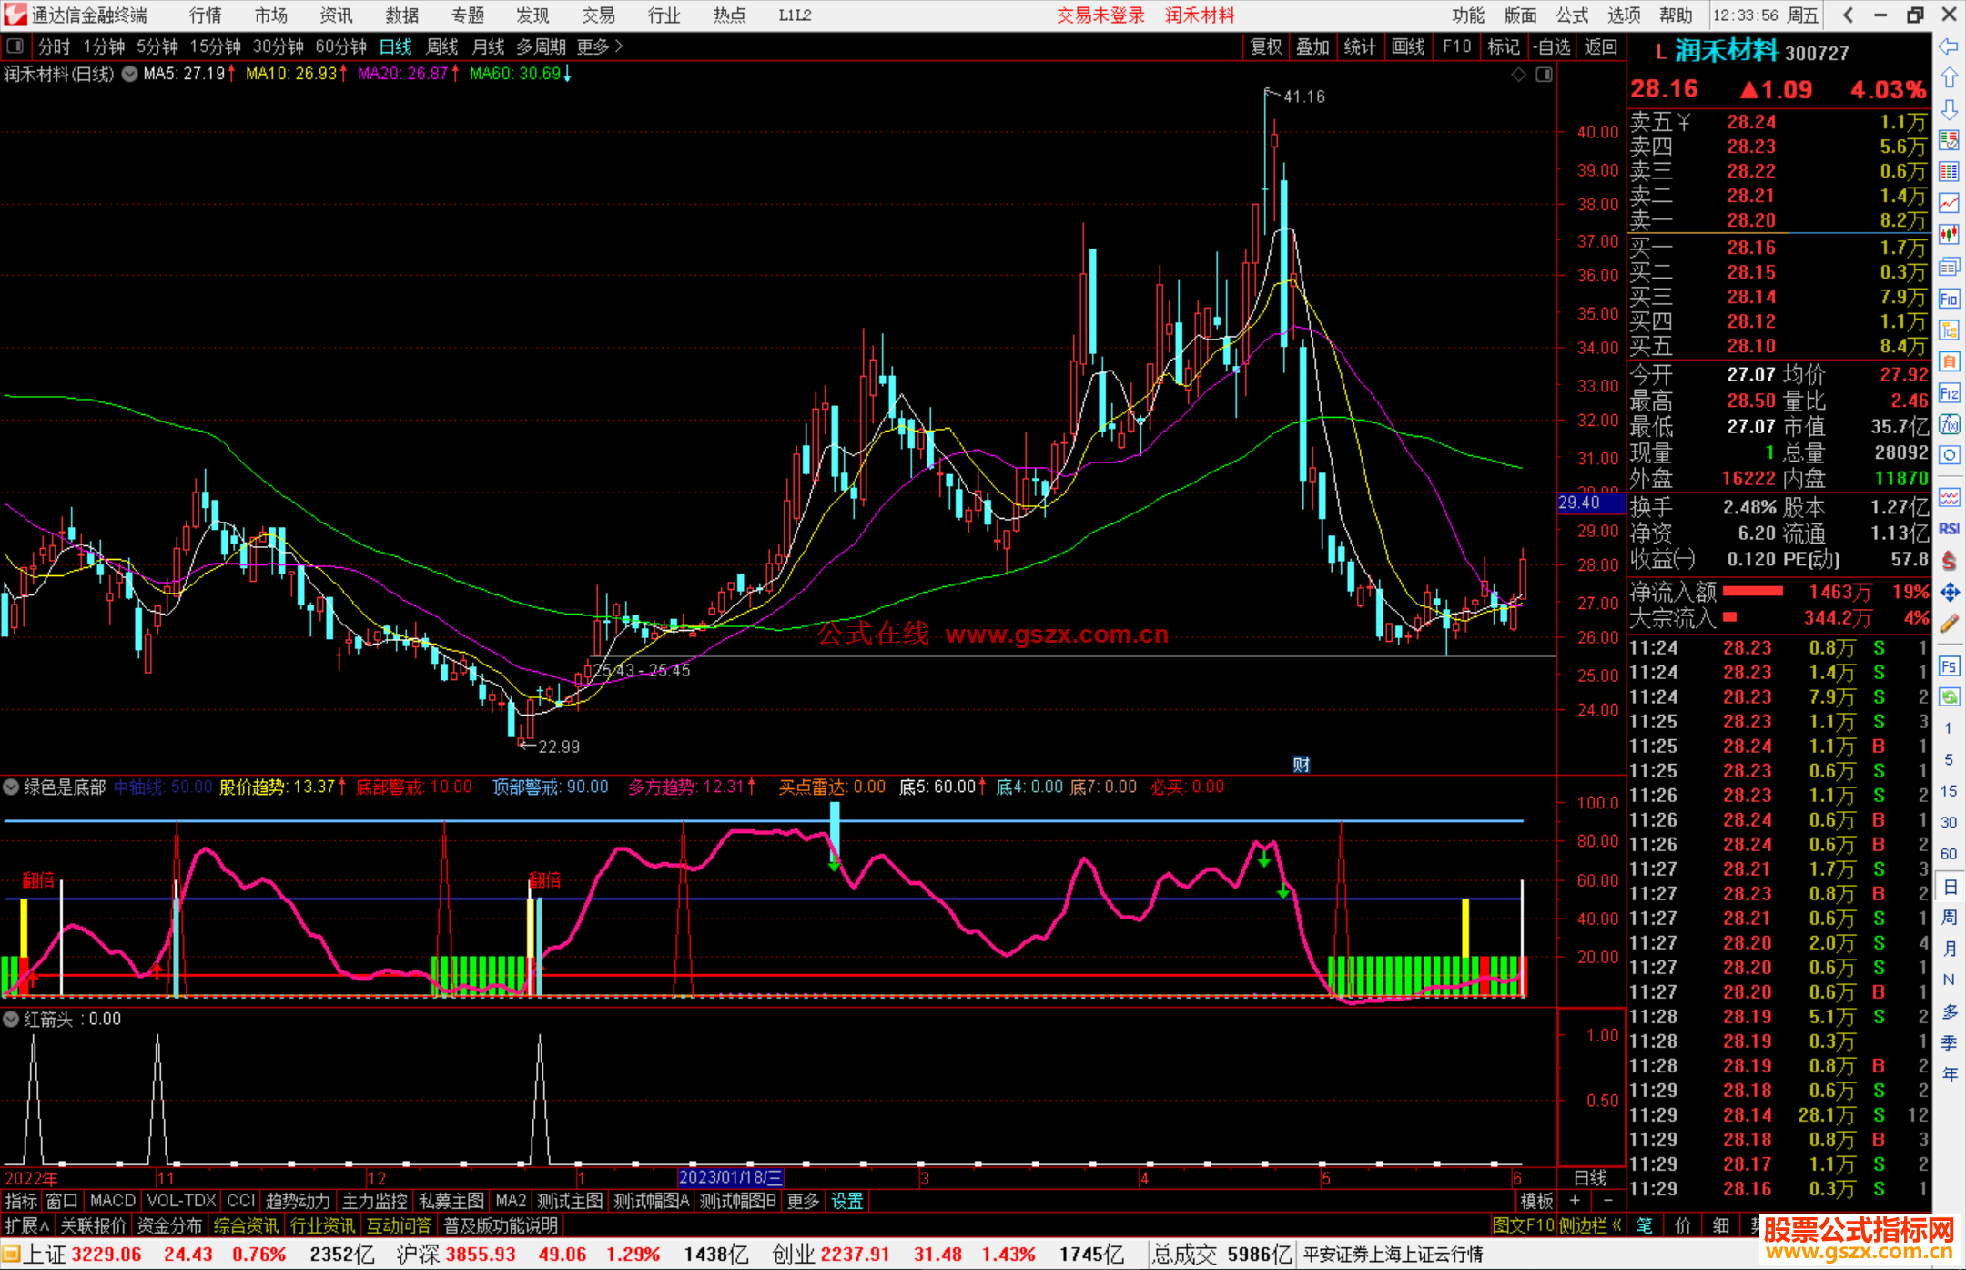This screenshot has height=1270, width=1966.
Task: Select the pencil drawing tool icon
Action: (1949, 625)
